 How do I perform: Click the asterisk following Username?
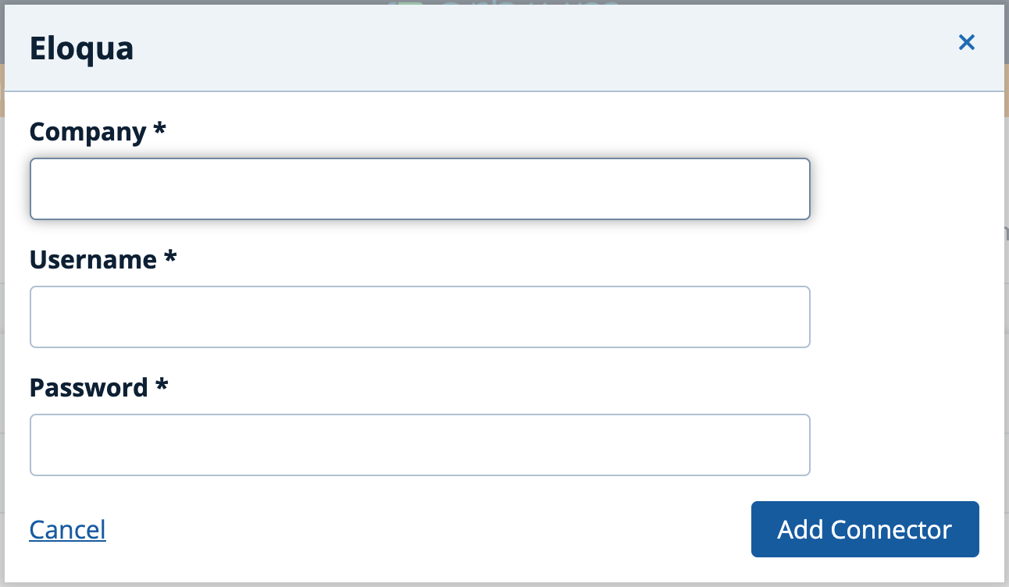(x=171, y=259)
